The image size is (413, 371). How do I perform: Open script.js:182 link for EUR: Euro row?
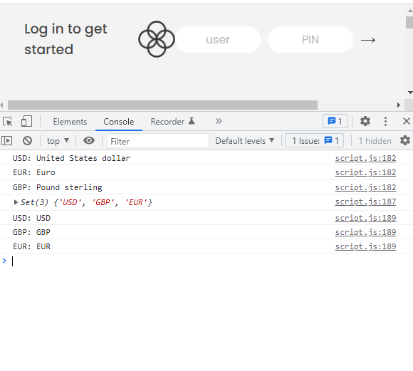[x=365, y=172]
